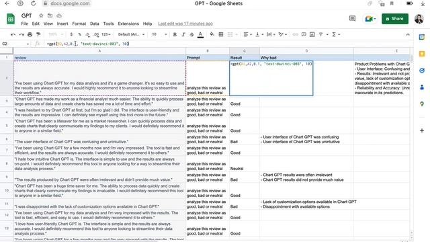Open the Tools menu

pyautogui.click(x=108, y=24)
